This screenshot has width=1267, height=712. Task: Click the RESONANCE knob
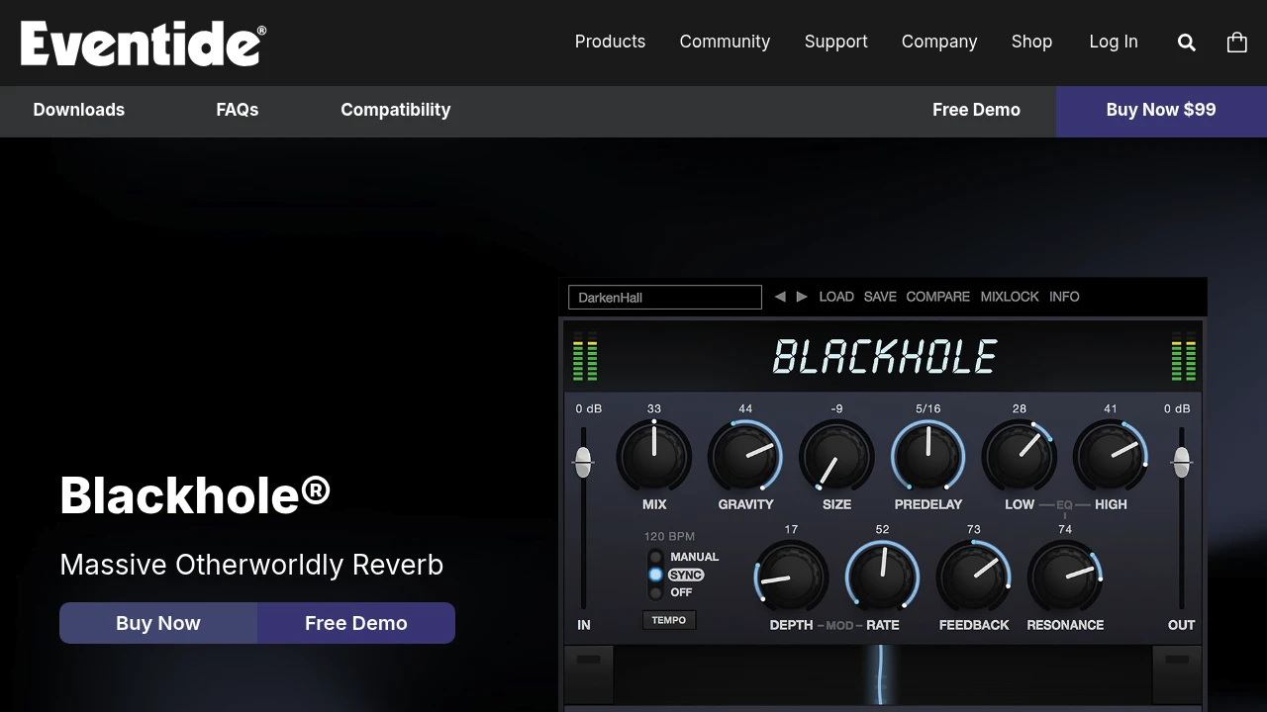pyautogui.click(x=1065, y=577)
